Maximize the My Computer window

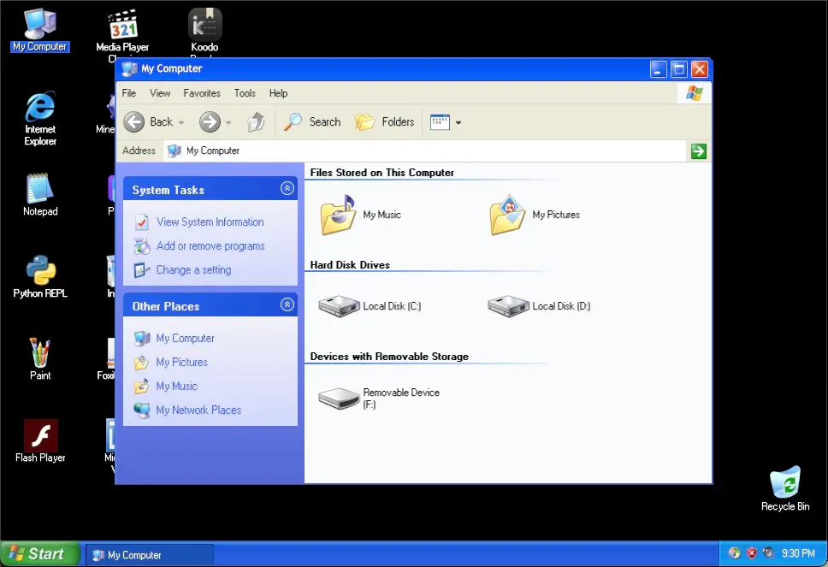[679, 69]
